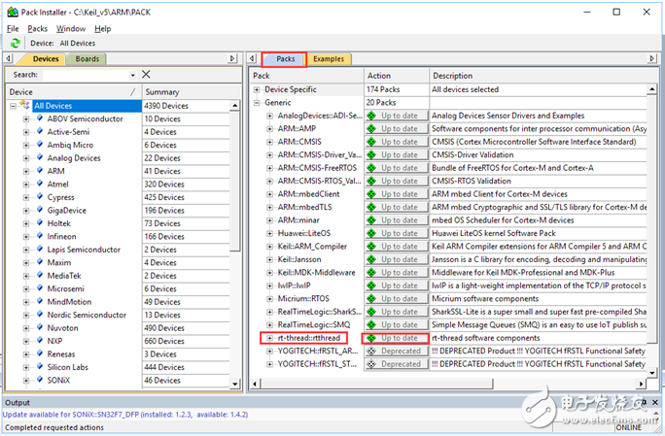Select the Packs tab

click(x=286, y=59)
